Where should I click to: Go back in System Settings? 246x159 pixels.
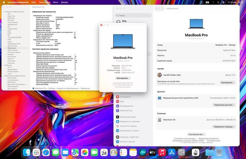(x=157, y=8)
